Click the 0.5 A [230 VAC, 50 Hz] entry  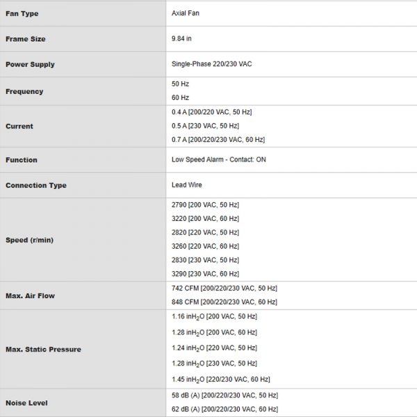click(x=205, y=126)
